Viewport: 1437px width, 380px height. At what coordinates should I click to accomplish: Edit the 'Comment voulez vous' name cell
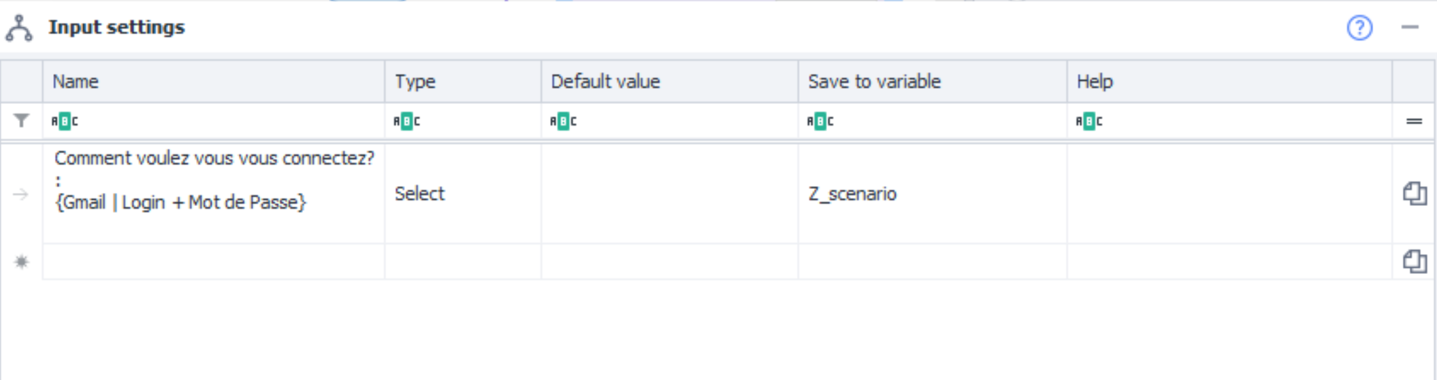(x=214, y=181)
